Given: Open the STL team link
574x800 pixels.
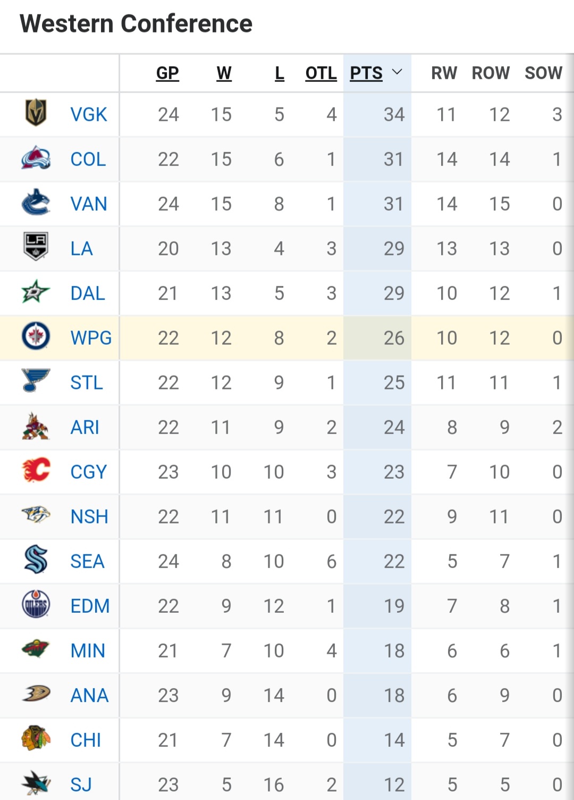Looking at the screenshot, I should pyautogui.click(x=87, y=382).
